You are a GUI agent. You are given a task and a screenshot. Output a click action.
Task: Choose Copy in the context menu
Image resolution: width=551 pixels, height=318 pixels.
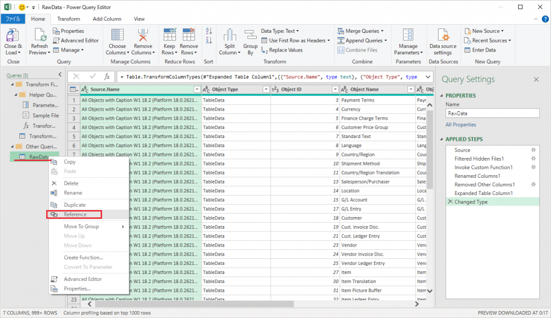[x=89, y=162]
